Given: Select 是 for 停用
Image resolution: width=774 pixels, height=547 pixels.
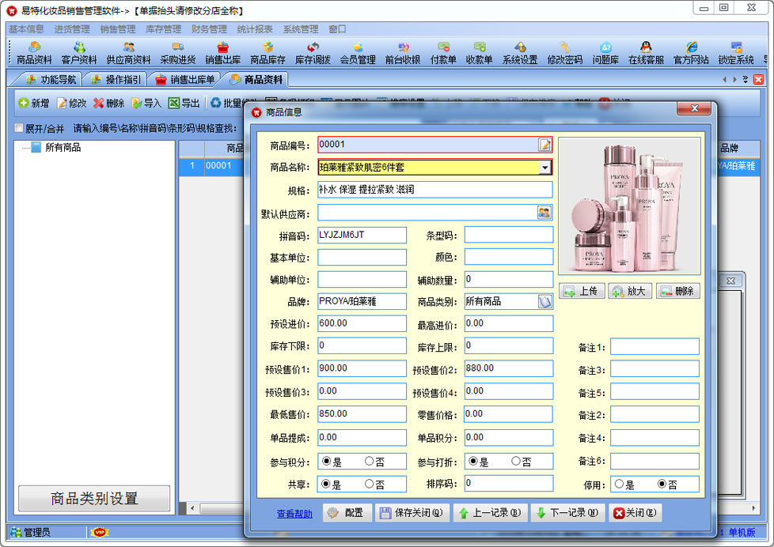Looking at the screenshot, I should pos(619,485).
